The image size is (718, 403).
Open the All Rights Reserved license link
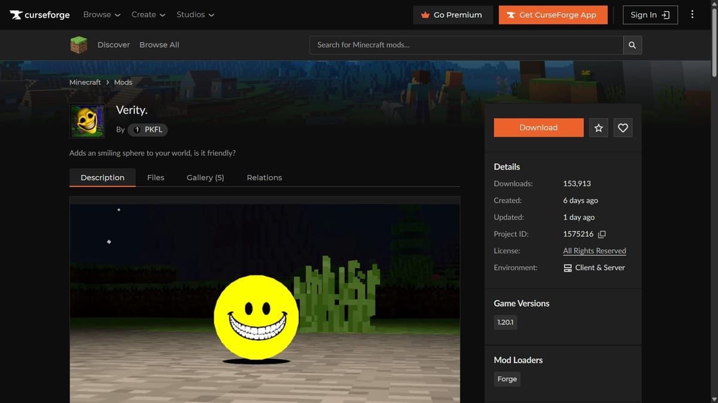595,251
